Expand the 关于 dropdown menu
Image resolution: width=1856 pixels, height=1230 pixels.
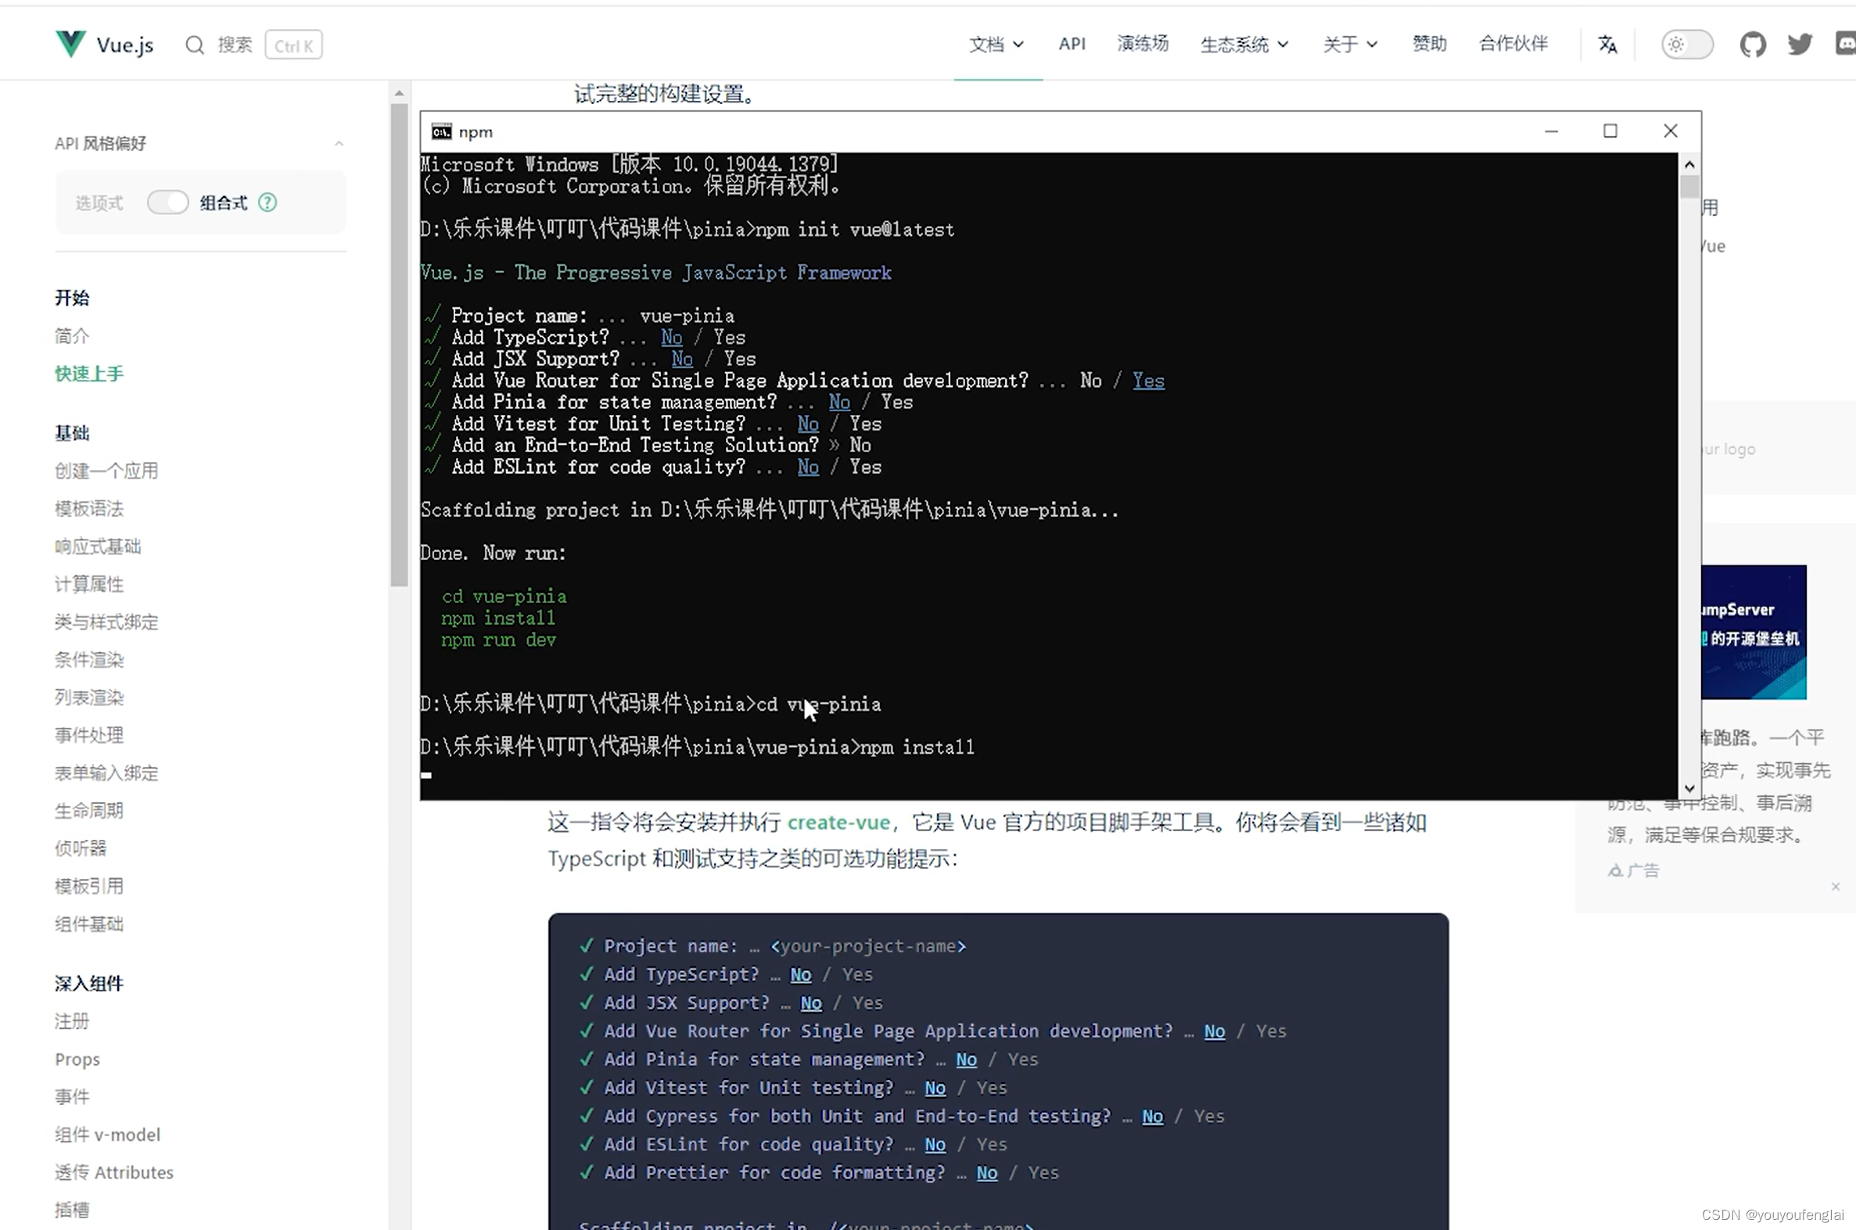tap(1350, 45)
